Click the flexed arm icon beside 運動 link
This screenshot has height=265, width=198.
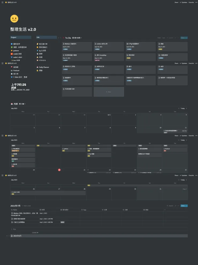(x=37, y=71)
